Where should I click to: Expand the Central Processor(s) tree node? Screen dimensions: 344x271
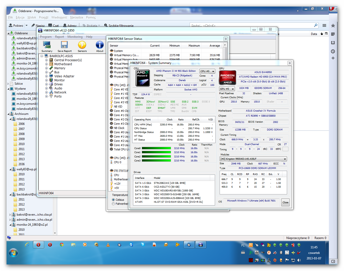(46, 60)
